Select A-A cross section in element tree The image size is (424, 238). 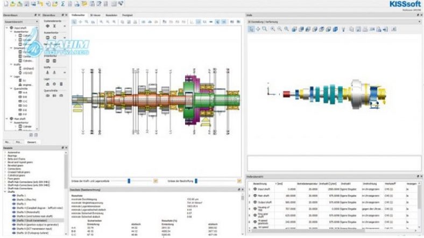tap(25, 93)
